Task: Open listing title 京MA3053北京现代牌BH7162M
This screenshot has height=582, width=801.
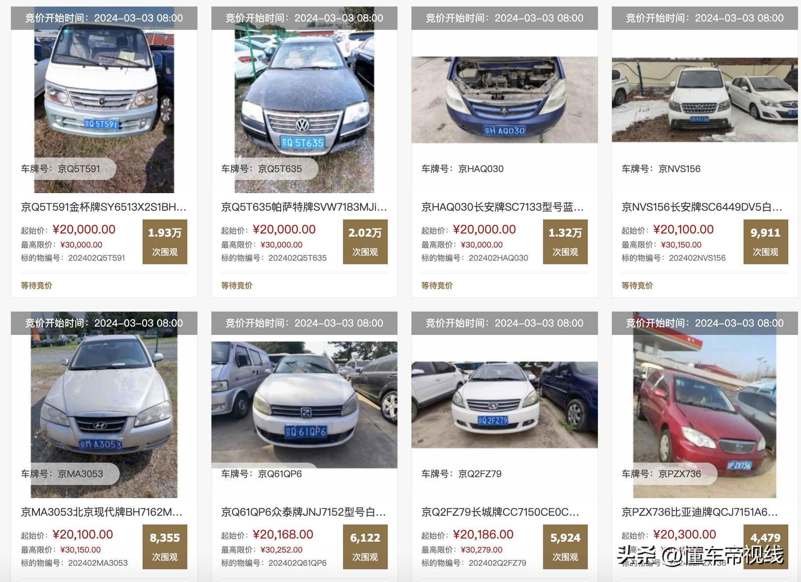Action: coord(101,512)
